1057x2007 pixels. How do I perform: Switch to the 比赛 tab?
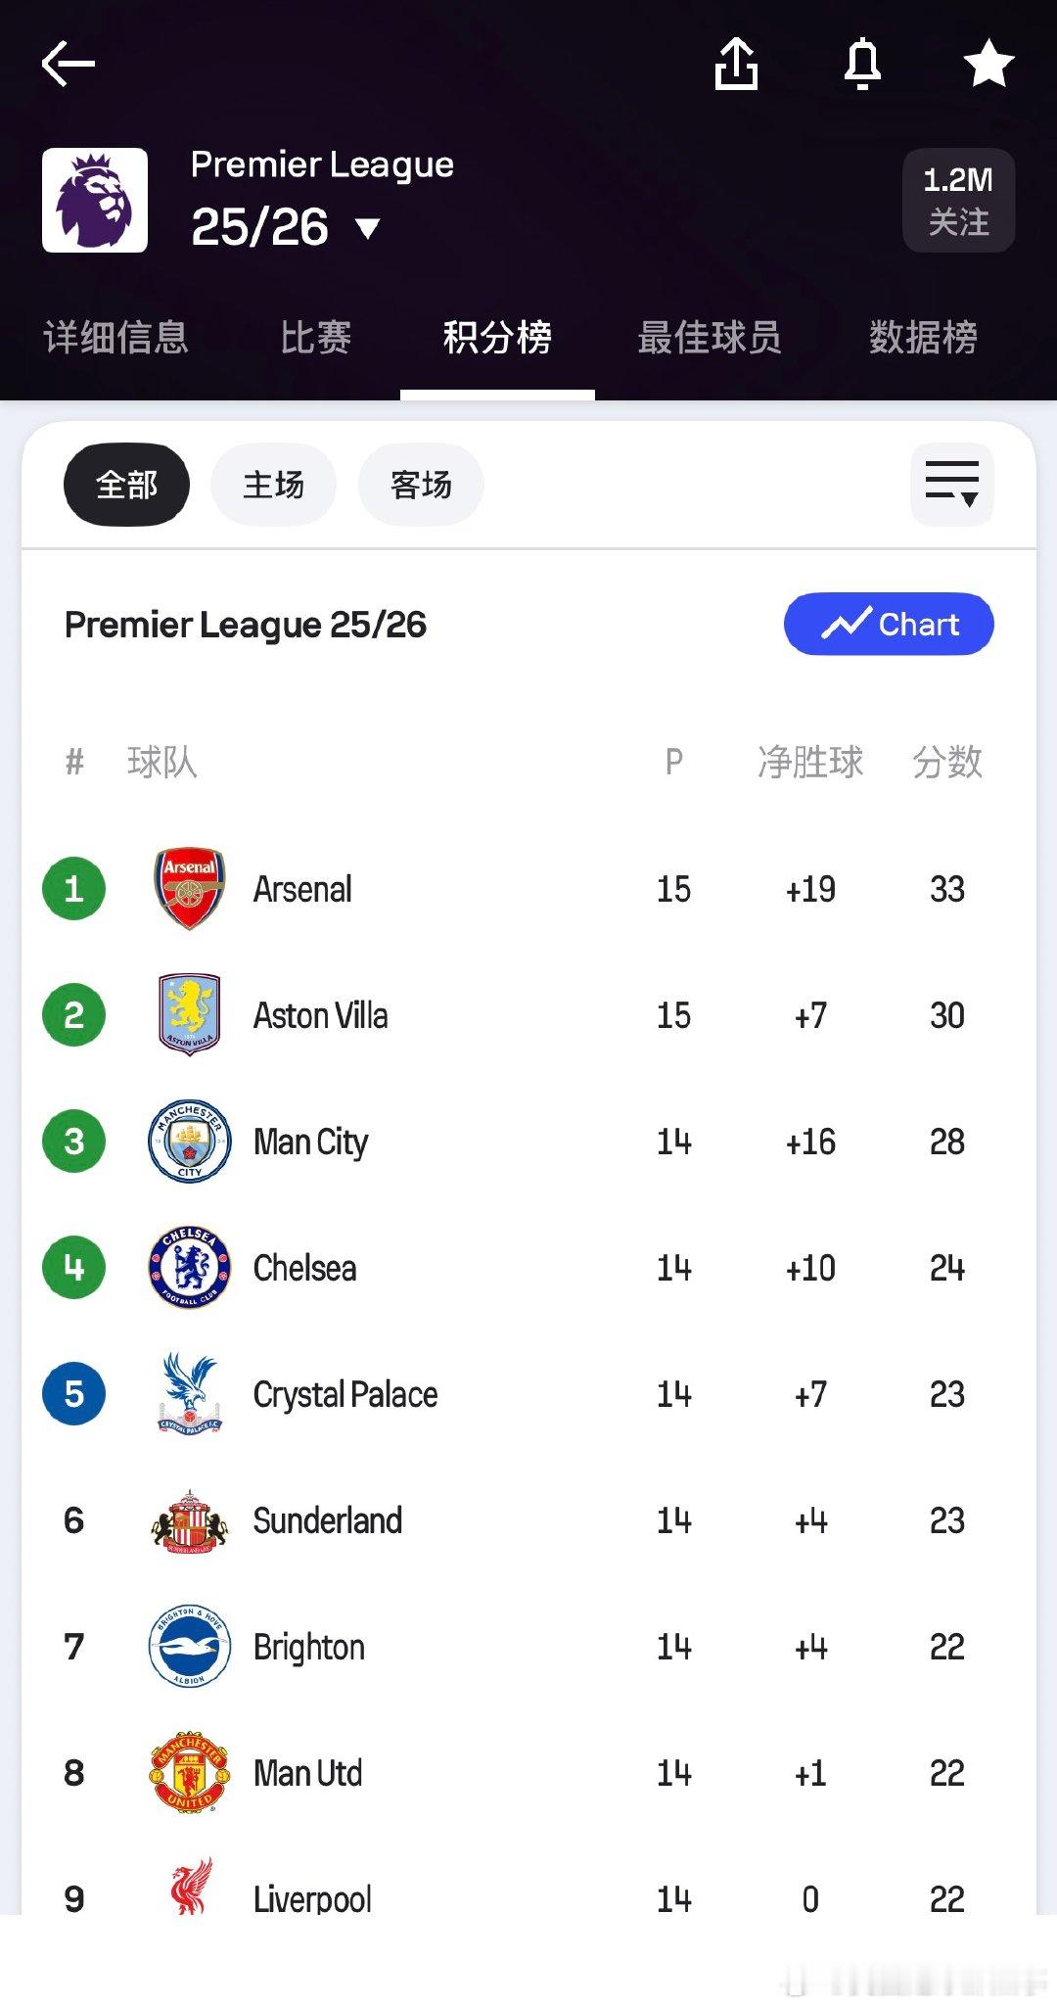tap(315, 338)
